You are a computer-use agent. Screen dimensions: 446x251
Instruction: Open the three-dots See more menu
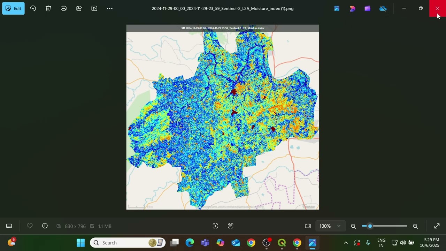[110, 8]
